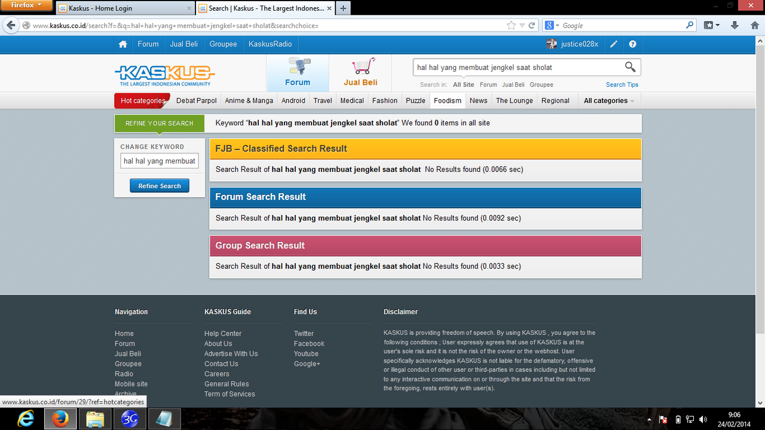Click the justice028x user avatar
Image resolution: width=765 pixels, height=430 pixels.
(x=552, y=44)
